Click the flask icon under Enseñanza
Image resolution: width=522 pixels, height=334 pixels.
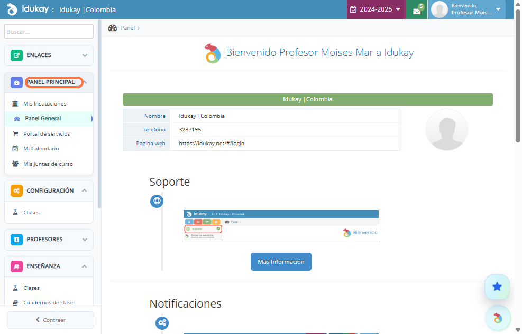point(15,288)
